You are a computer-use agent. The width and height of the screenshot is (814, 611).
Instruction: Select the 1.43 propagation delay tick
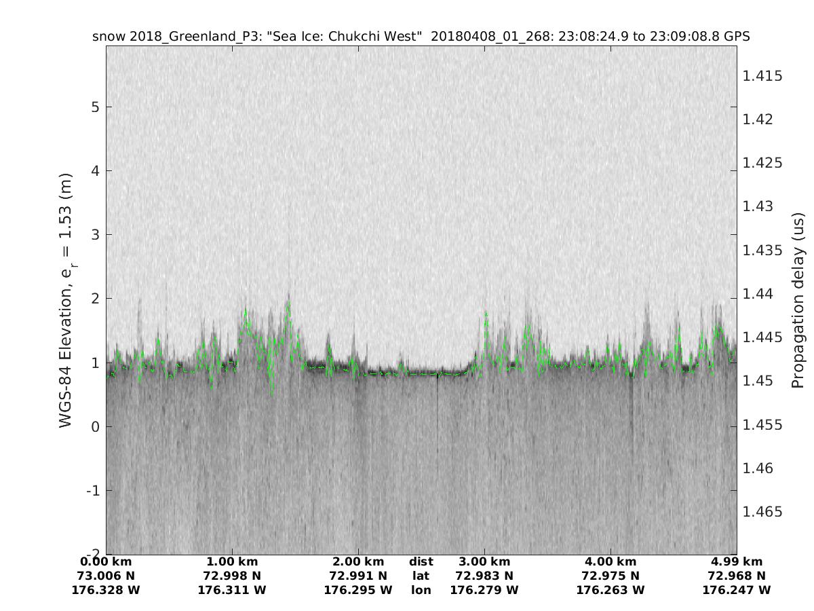[x=759, y=206]
